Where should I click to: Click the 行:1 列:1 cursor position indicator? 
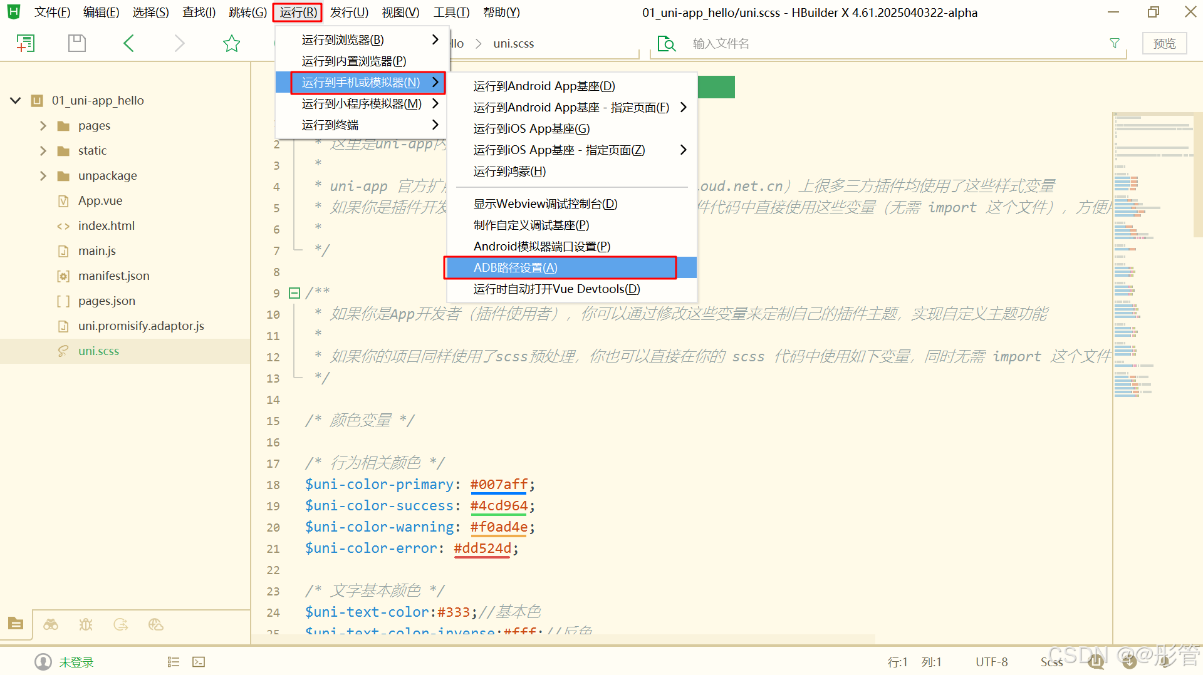[914, 662]
